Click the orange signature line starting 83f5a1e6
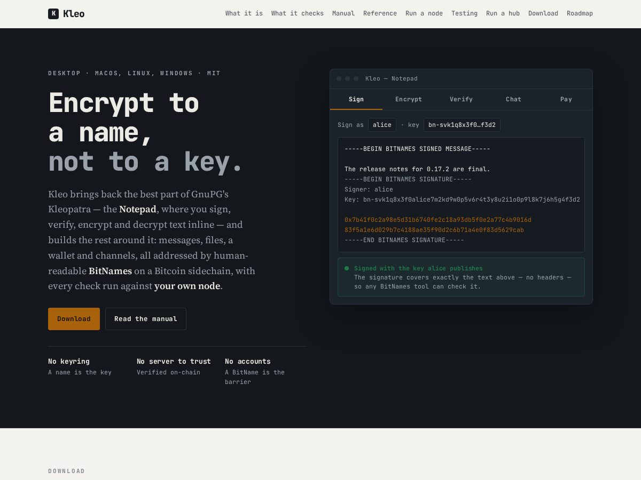641x480 pixels. 434,230
